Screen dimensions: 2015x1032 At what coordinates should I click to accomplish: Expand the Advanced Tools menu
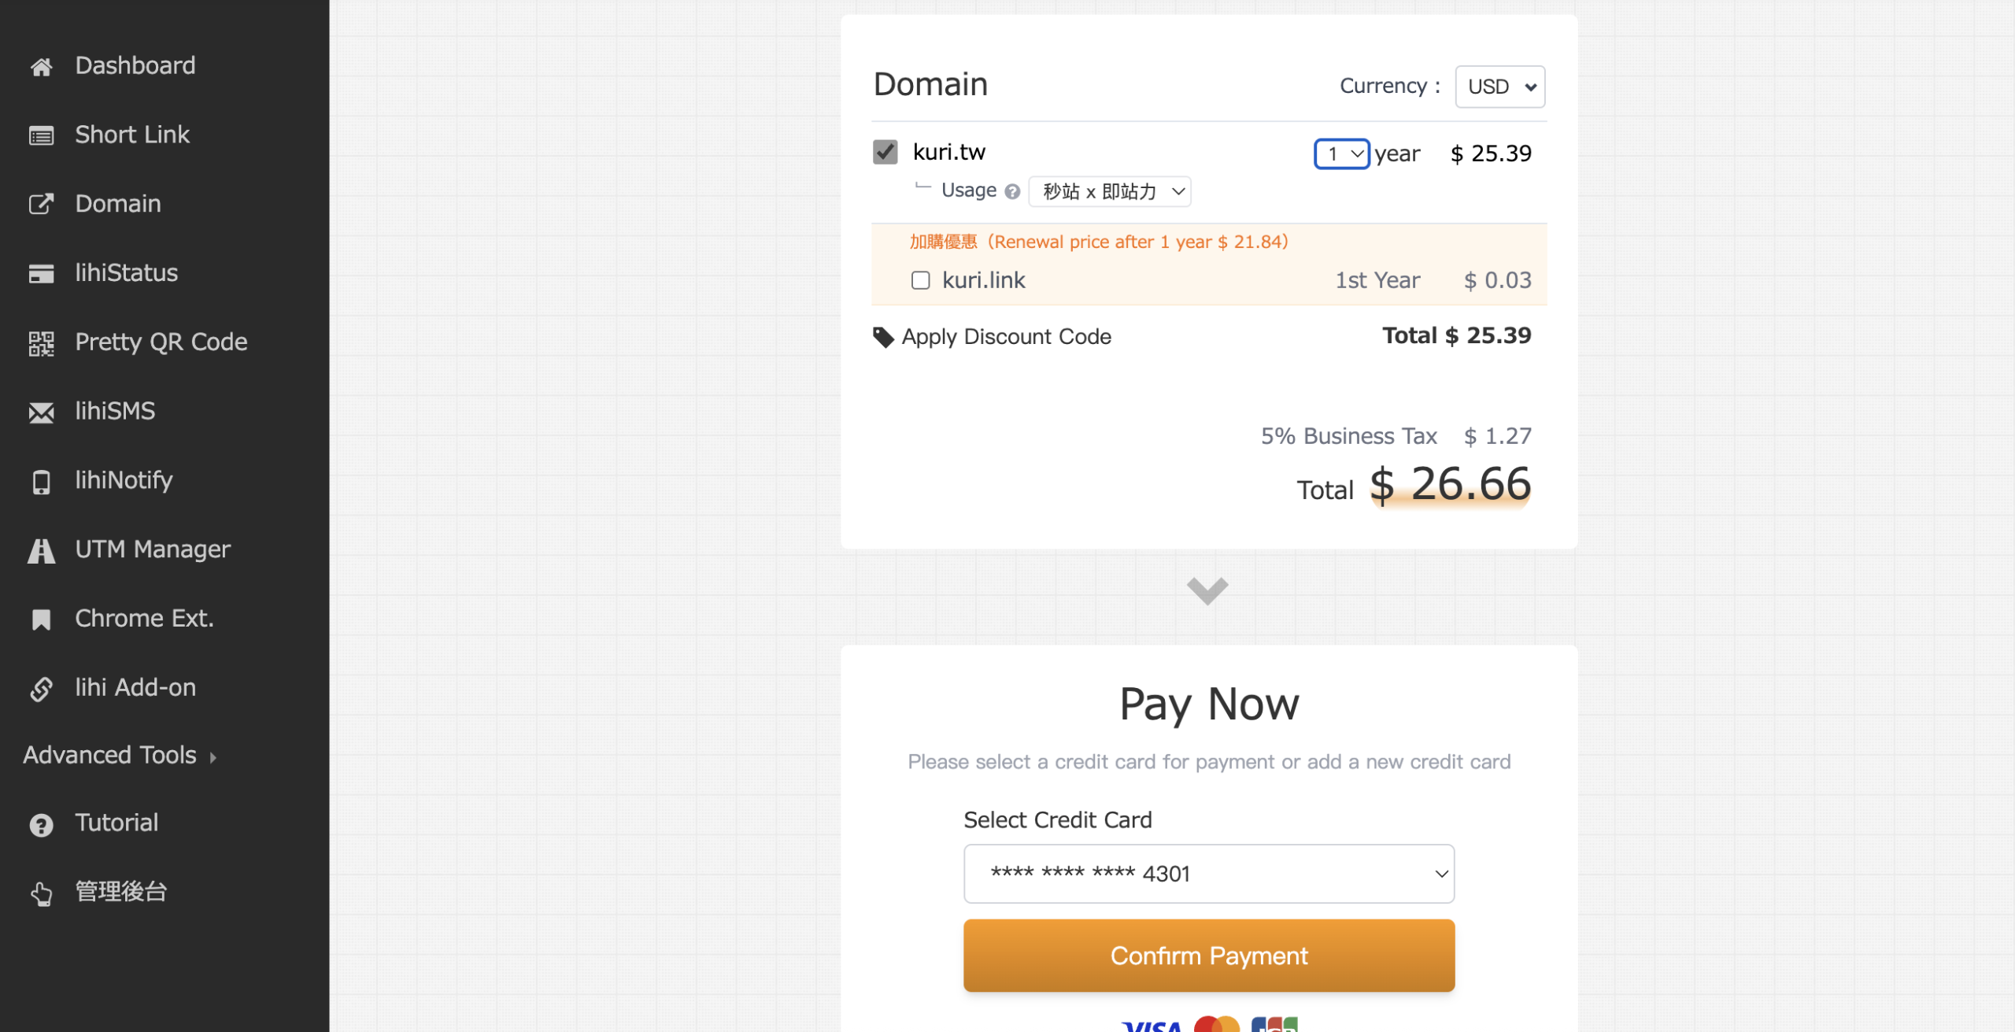pos(118,755)
